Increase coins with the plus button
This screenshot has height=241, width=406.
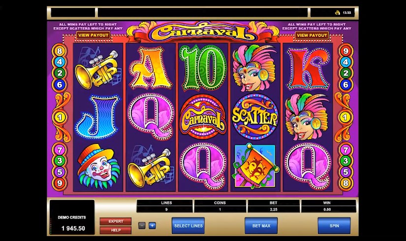tap(152, 226)
